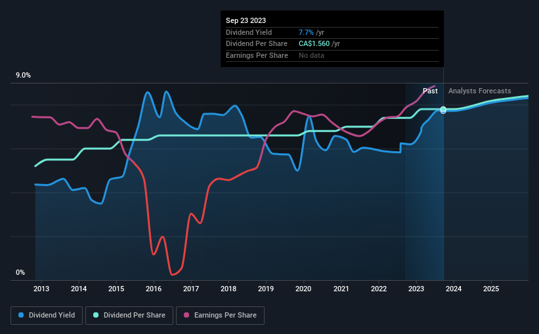Toggle the Dividend Per Share legend button

129,316
